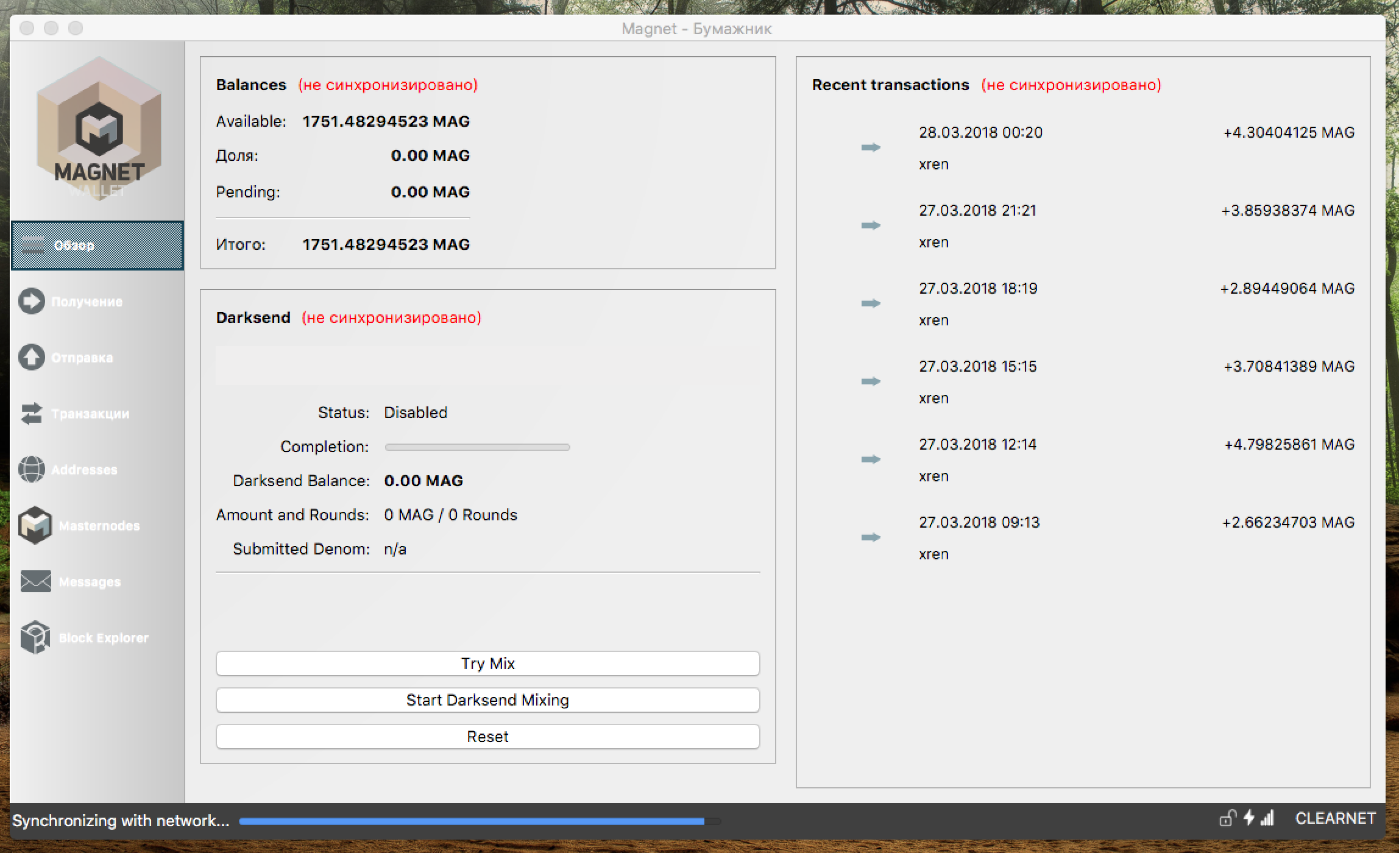Image resolution: width=1399 pixels, height=853 pixels.
Task: Click the Submitted Denom n/a value
Action: click(395, 549)
